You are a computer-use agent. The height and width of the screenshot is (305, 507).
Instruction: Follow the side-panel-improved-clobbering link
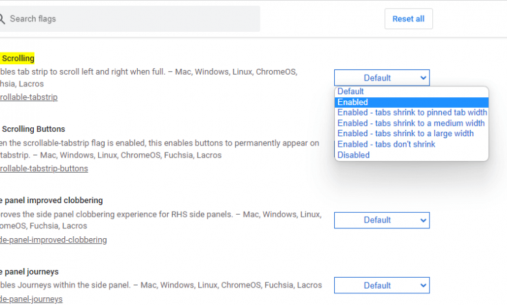53,240
